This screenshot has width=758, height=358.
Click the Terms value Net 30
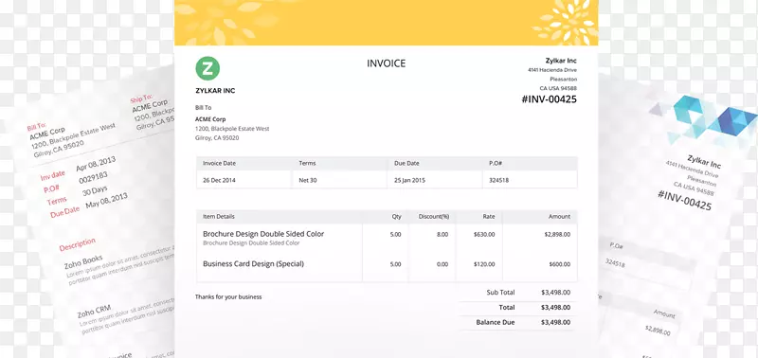(x=307, y=180)
